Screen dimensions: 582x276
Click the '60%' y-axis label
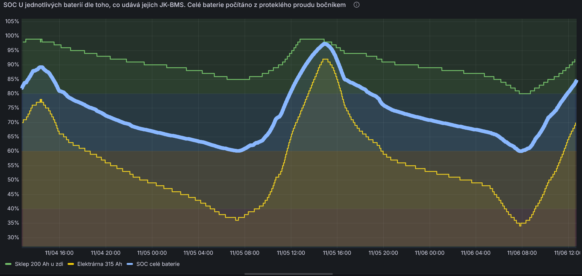click(13, 151)
